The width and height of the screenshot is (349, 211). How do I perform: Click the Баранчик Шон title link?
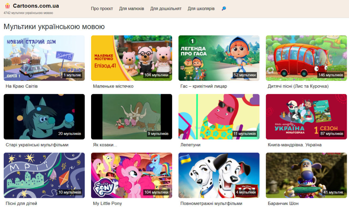pos(283,203)
